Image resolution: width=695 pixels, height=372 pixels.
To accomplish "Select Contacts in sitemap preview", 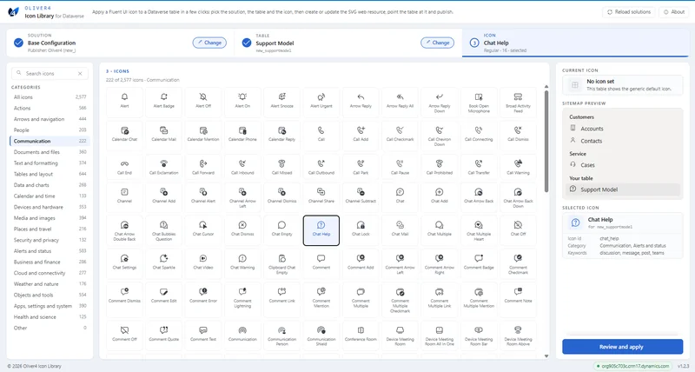I will 622,141.
